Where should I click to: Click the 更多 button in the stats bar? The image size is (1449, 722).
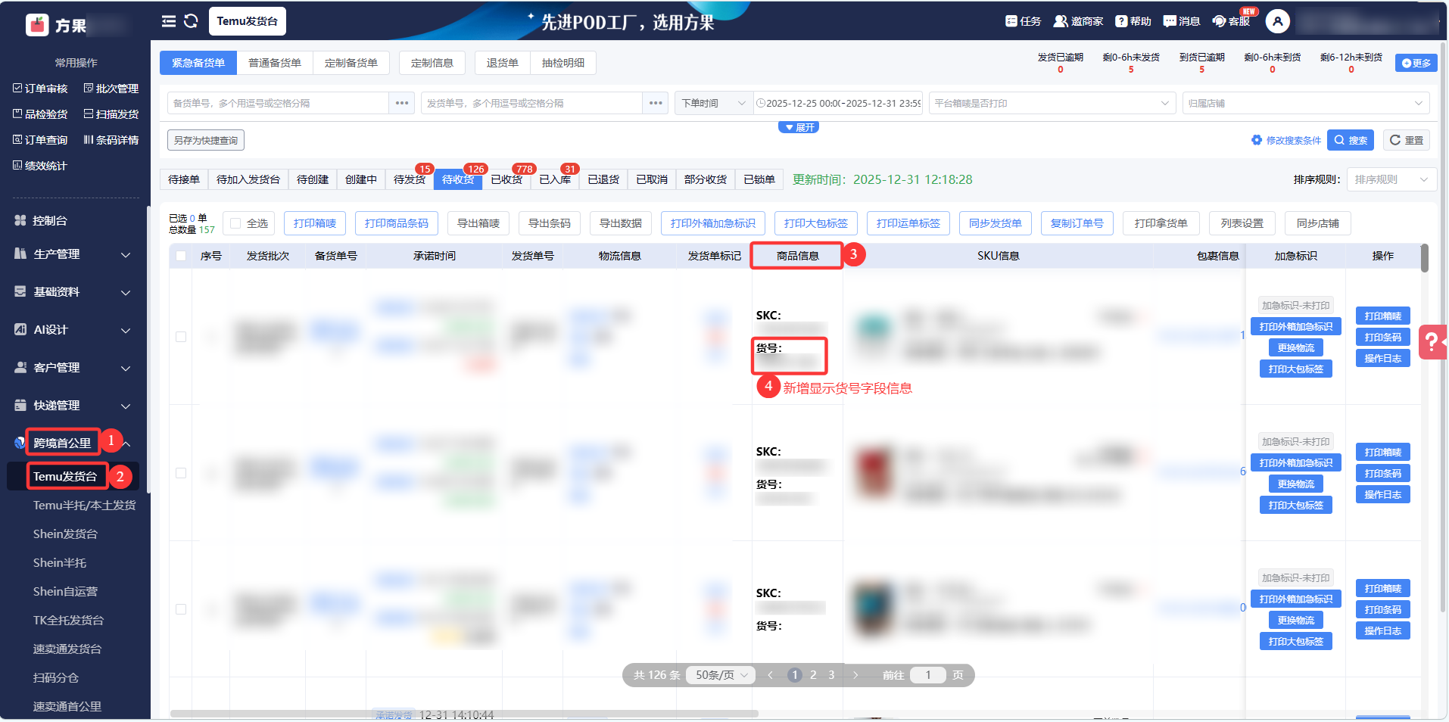(x=1416, y=63)
